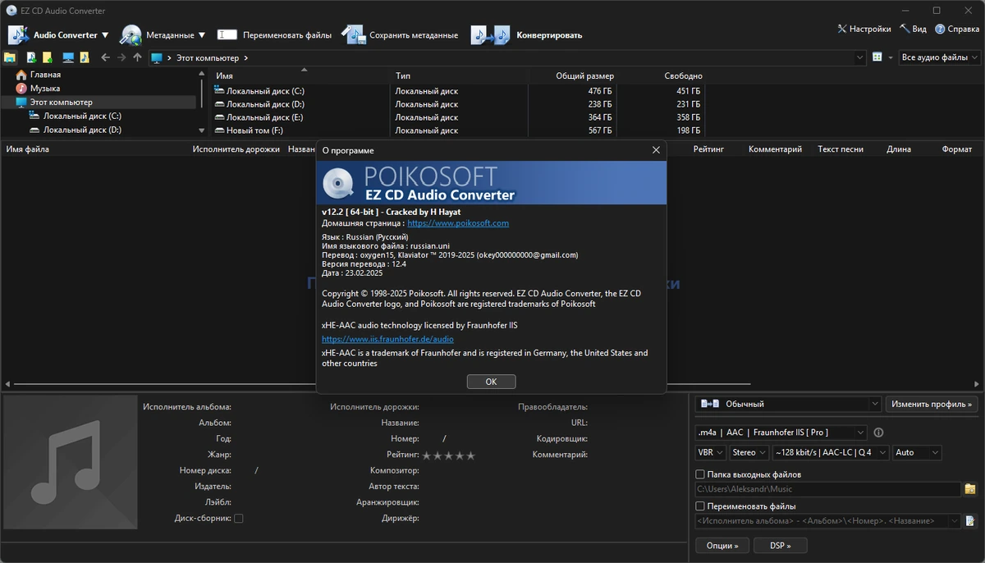The height and width of the screenshot is (563, 985).
Task: Click the C:\Users\Aleksandr\Music path field
Action: (x=828, y=489)
